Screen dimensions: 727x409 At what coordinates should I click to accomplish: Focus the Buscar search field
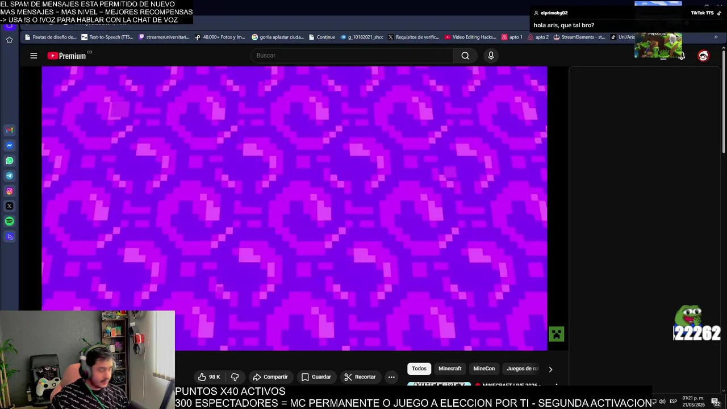(352, 56)
